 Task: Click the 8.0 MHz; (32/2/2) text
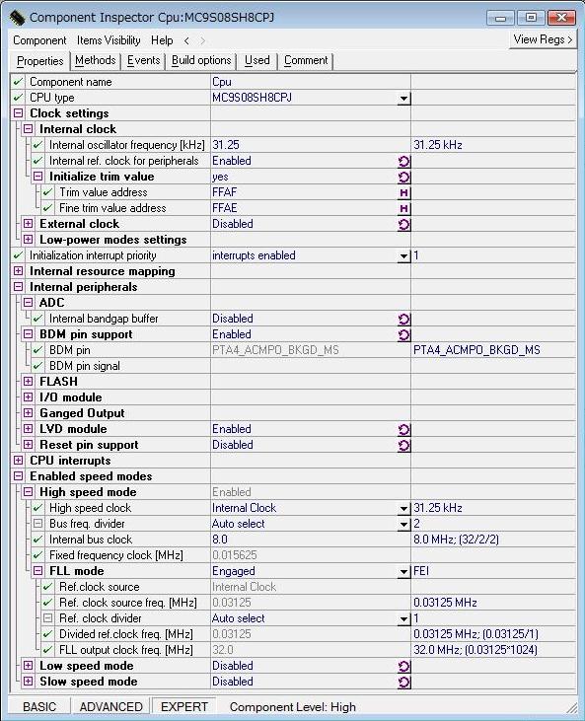(x=456, y=540)
